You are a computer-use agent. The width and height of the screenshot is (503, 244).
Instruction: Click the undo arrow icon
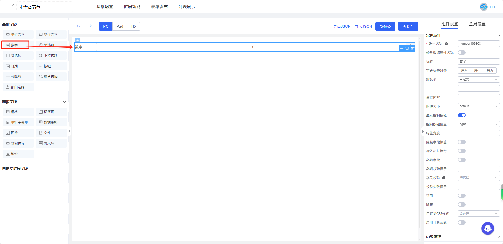(78, 26)
